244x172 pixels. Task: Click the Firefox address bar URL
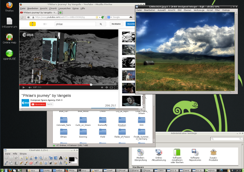point(60,17)
